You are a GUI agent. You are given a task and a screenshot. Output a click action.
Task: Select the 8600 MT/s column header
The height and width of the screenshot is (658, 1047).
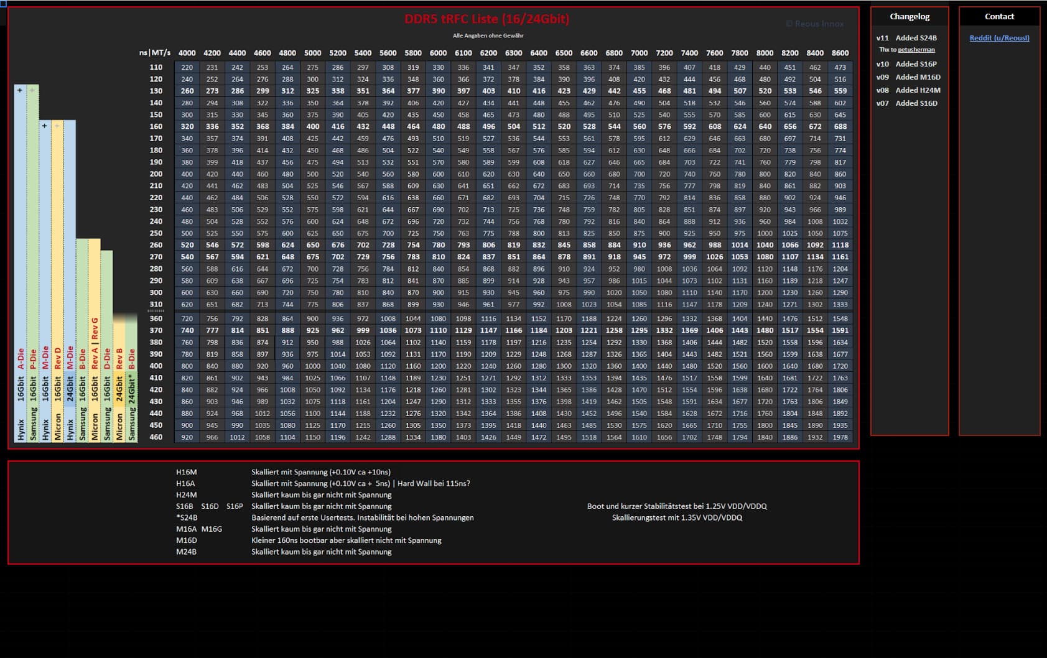click(x=840, y=53)
